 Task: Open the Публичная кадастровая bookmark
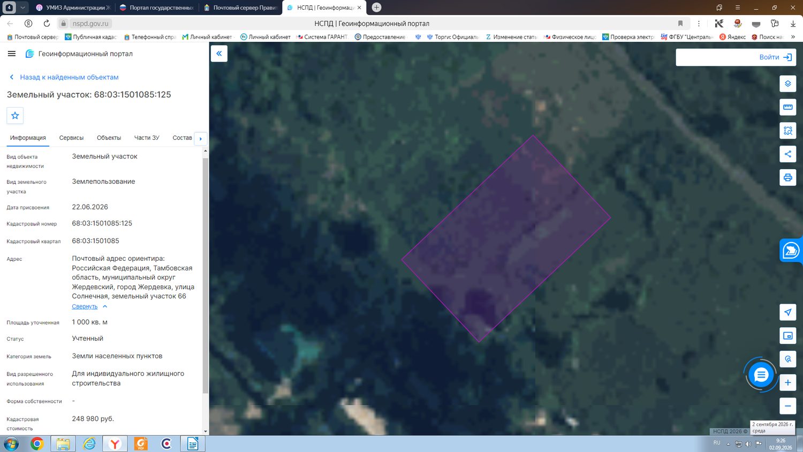click(90, 37)
